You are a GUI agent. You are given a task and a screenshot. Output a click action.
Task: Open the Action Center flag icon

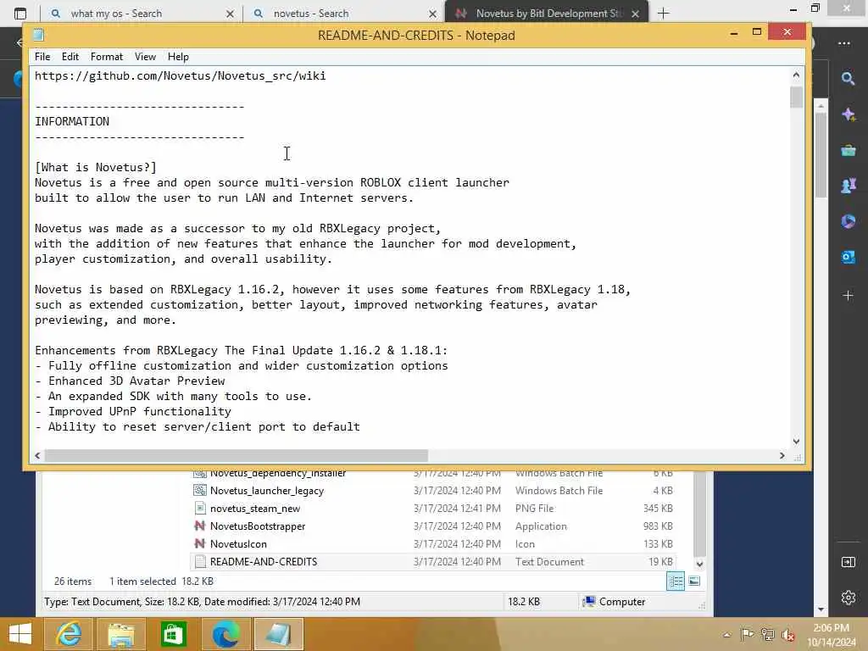[747, 634]
